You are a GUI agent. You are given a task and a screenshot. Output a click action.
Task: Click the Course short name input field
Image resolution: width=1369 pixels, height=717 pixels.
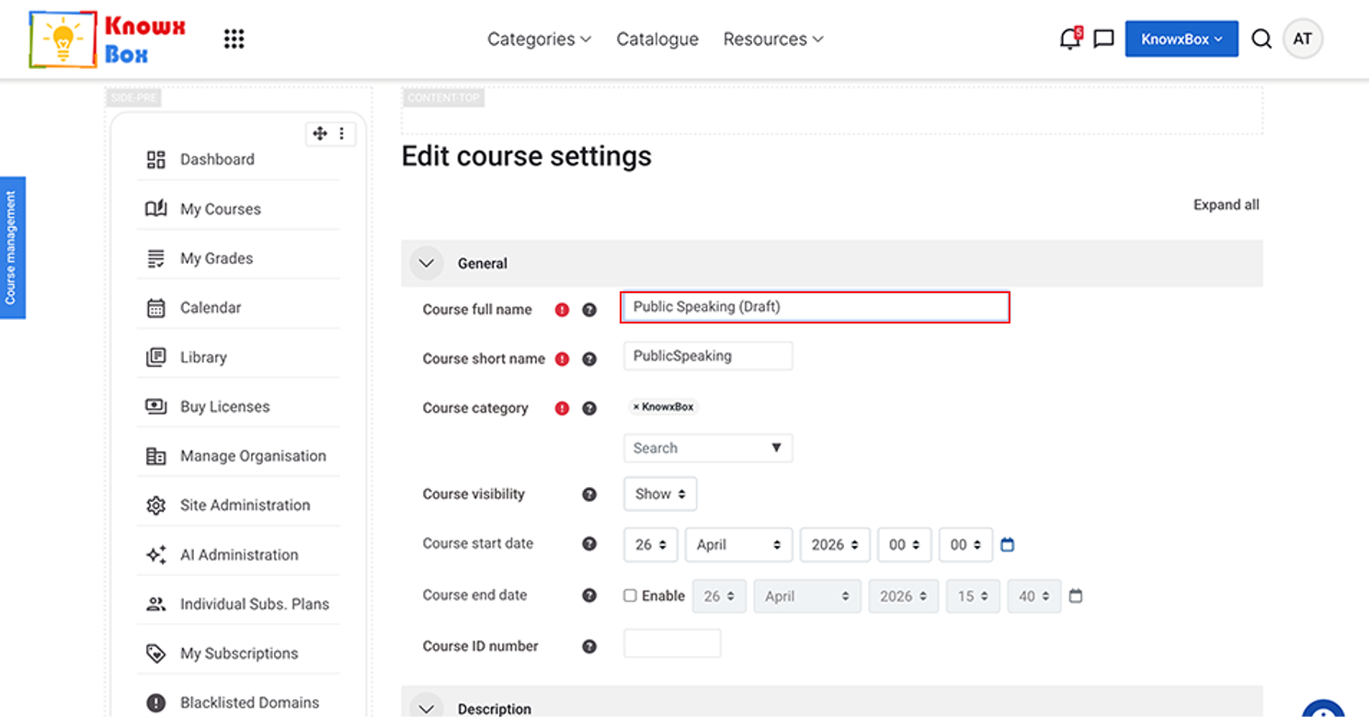click(x=708, y=357)
